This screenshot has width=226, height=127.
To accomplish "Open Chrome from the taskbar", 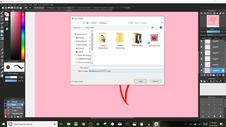I will coord(83,124).
